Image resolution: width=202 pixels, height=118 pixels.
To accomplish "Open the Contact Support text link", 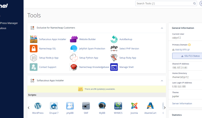I will (x=48, y=67).
